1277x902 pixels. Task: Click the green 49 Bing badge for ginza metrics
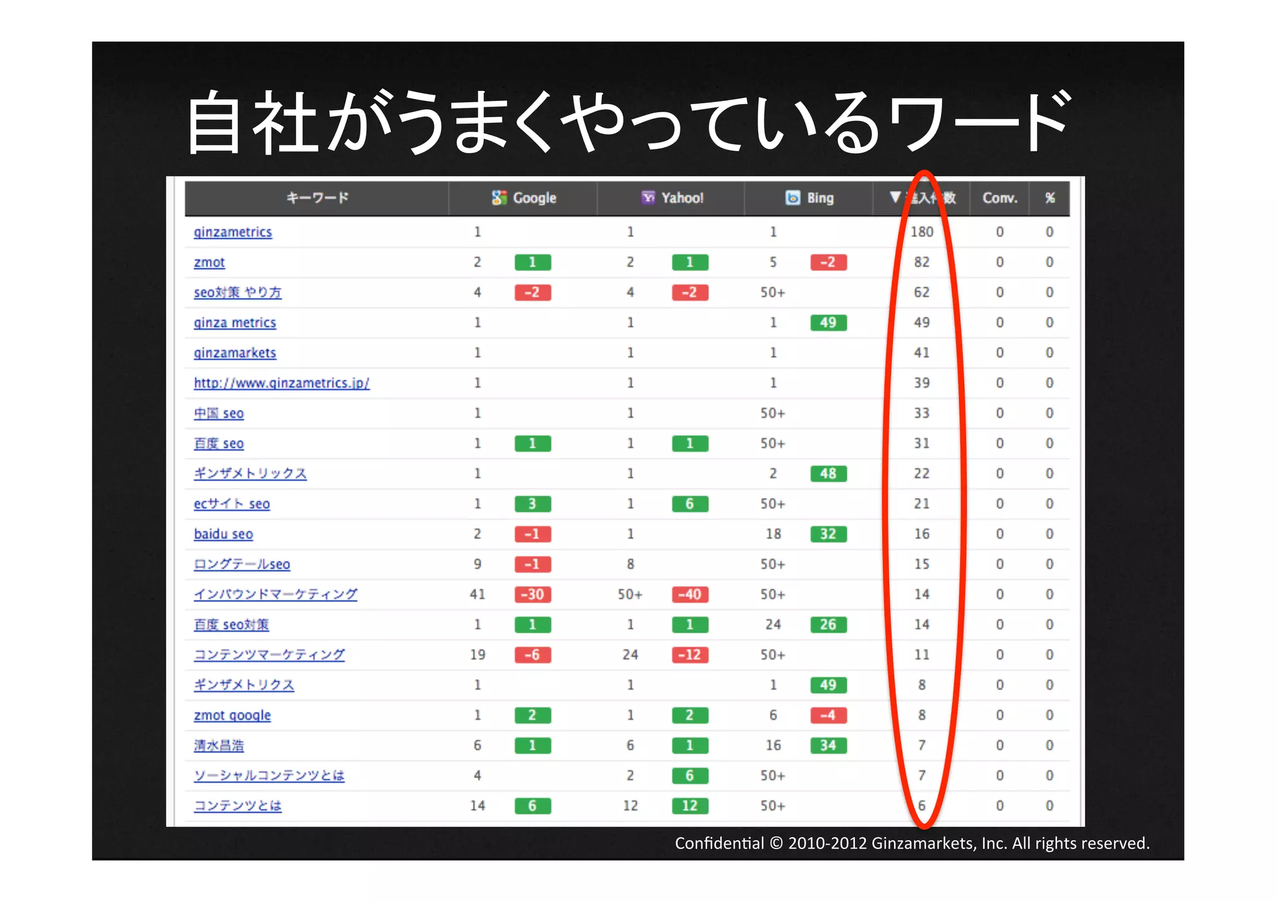828,323
